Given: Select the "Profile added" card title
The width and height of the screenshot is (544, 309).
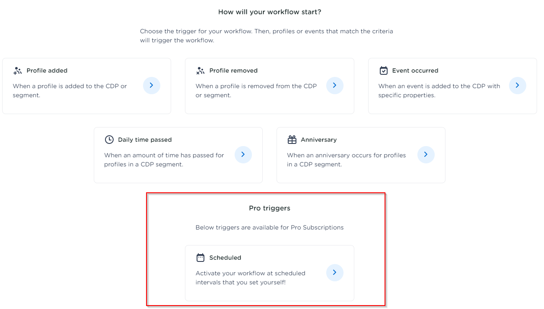Looking at the screenshot, I should pyautogui.click(x=47, y=70).
